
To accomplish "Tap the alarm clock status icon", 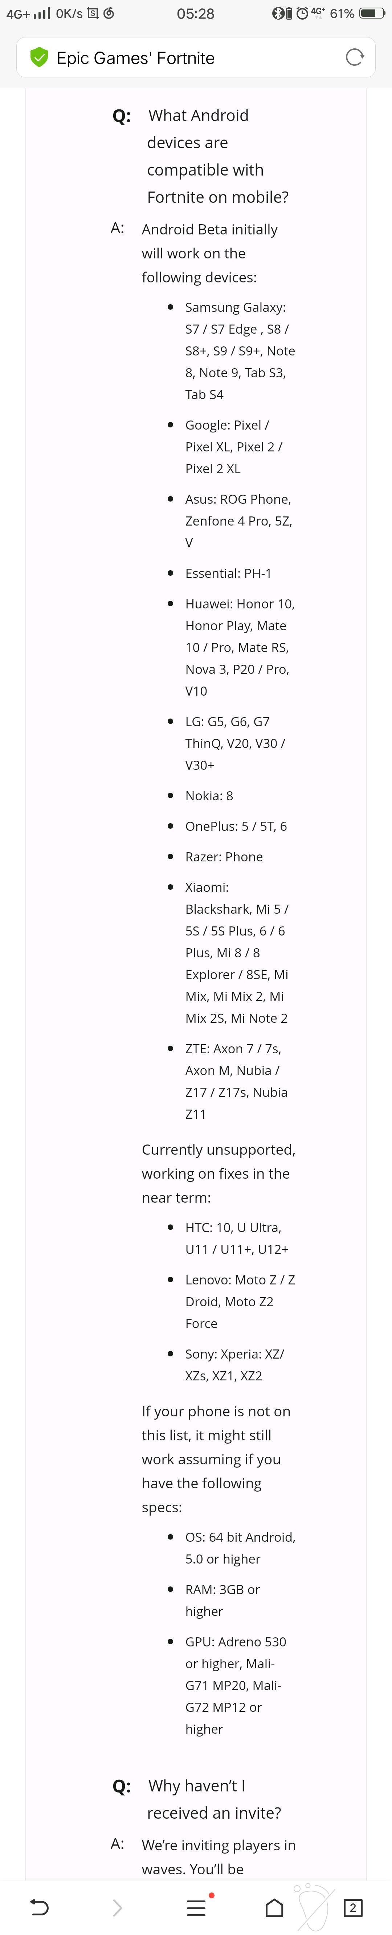I will (x=301, y=13).
